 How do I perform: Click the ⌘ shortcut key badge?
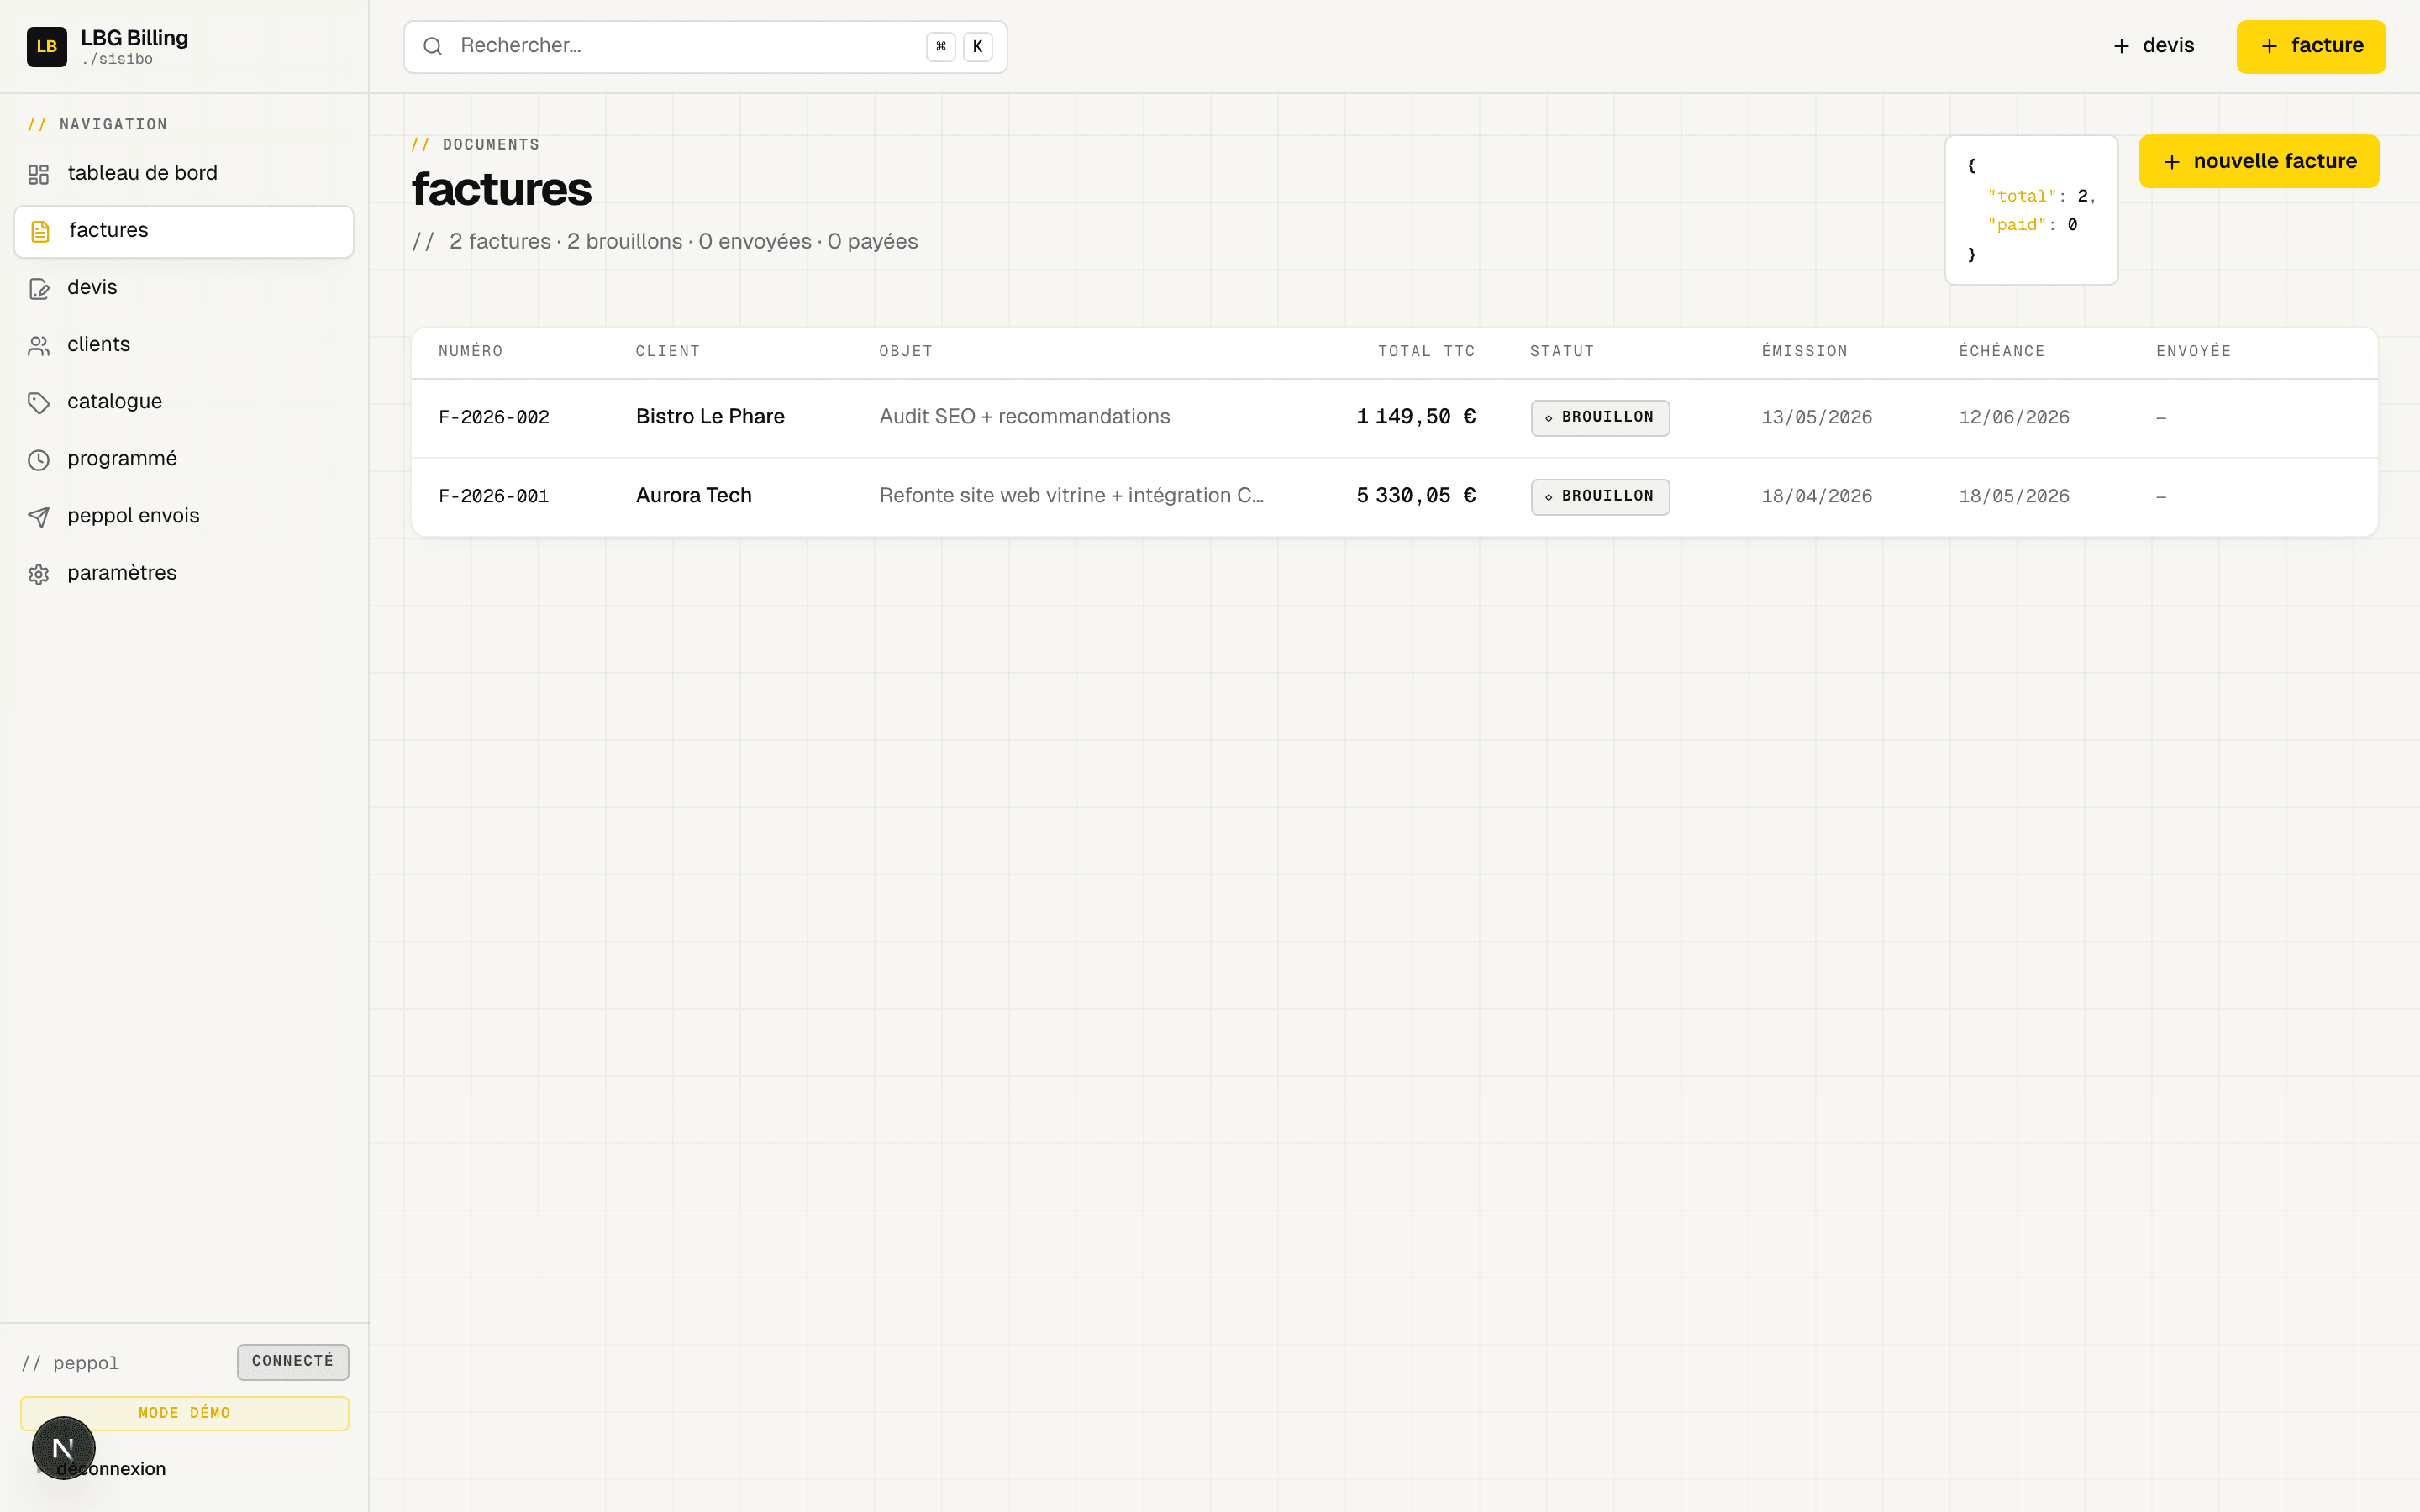[x=941, y=46]
